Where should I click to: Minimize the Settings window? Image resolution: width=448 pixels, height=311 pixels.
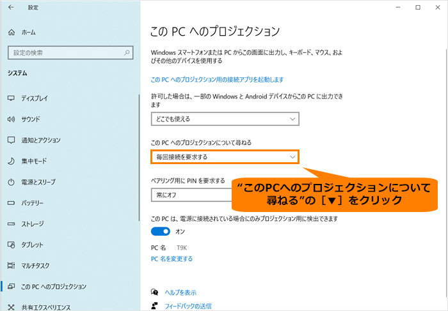point(398,8)
